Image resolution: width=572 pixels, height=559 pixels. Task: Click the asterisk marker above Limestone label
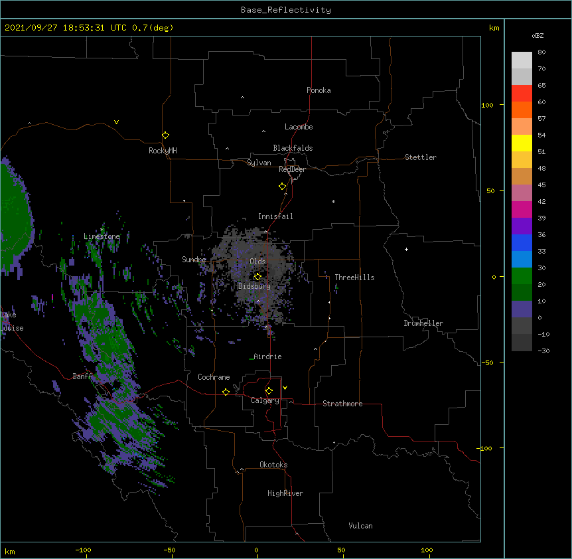coord(102,230)
